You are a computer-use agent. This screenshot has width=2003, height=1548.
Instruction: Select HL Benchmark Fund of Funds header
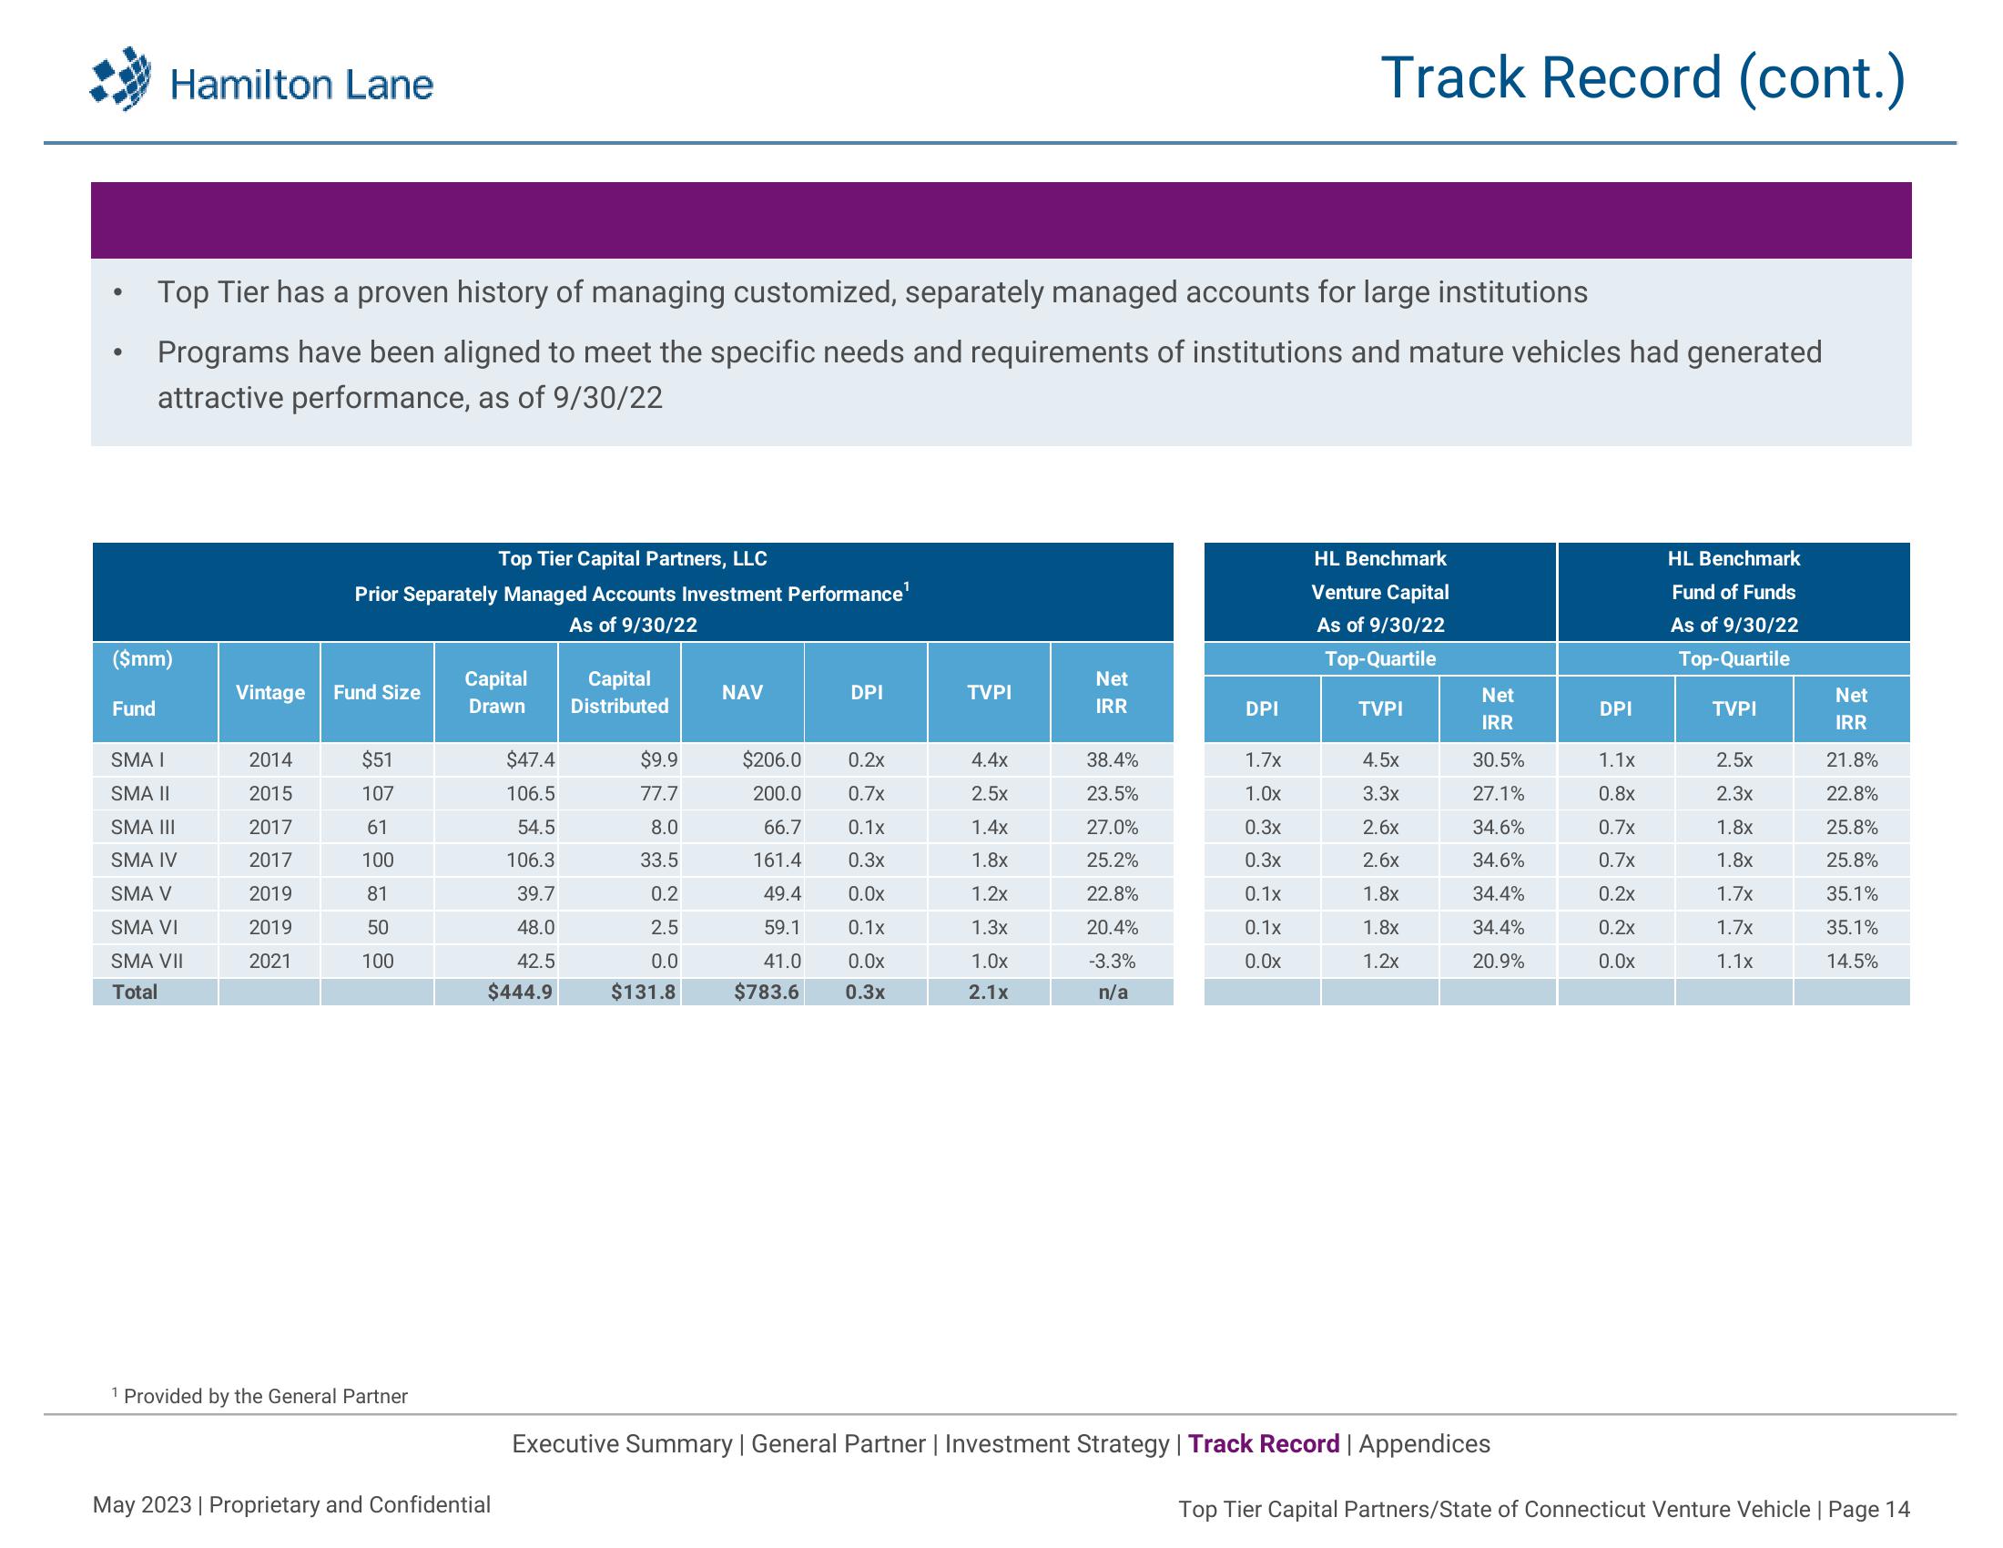coord(1734,592)
